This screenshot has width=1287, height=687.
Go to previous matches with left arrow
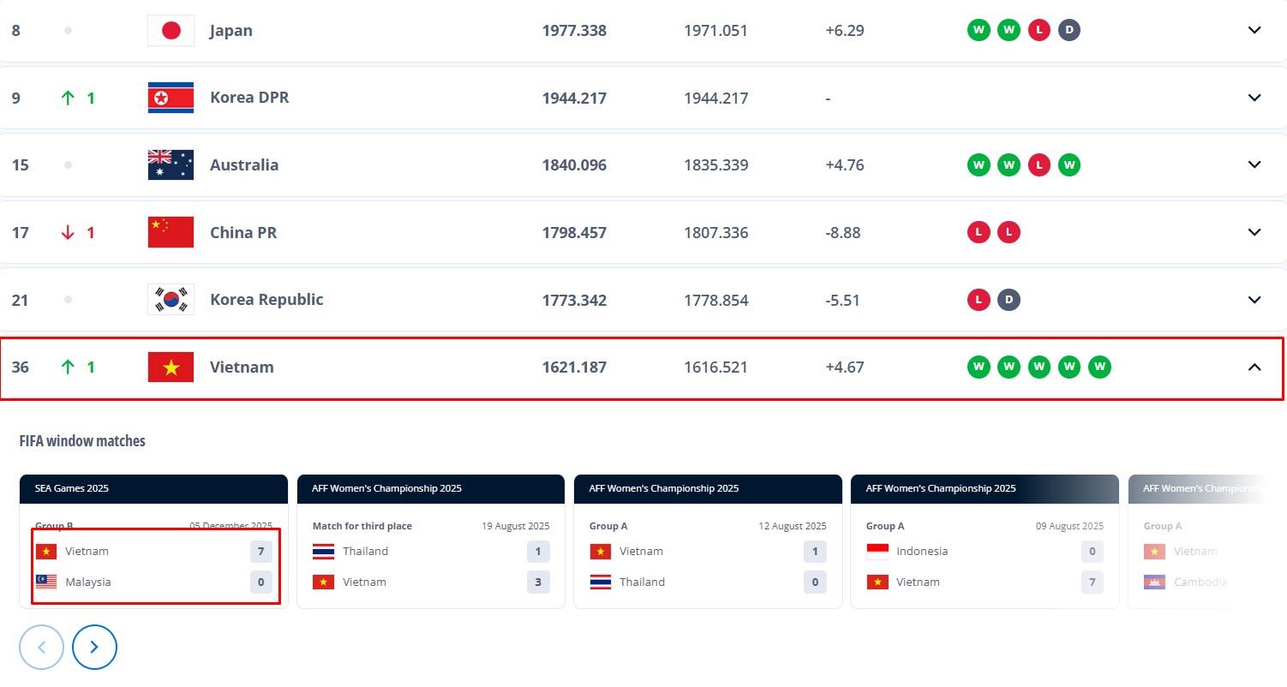41,647
